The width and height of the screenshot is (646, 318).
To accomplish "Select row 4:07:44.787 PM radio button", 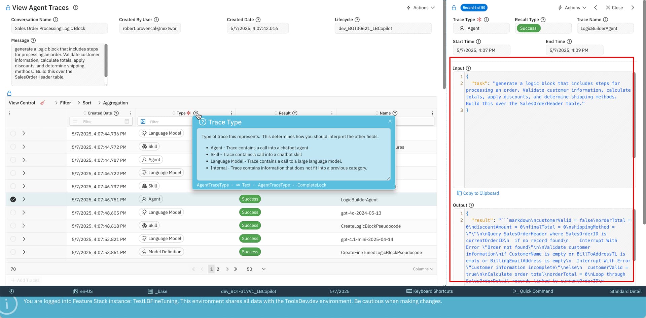I will (13, 160).
